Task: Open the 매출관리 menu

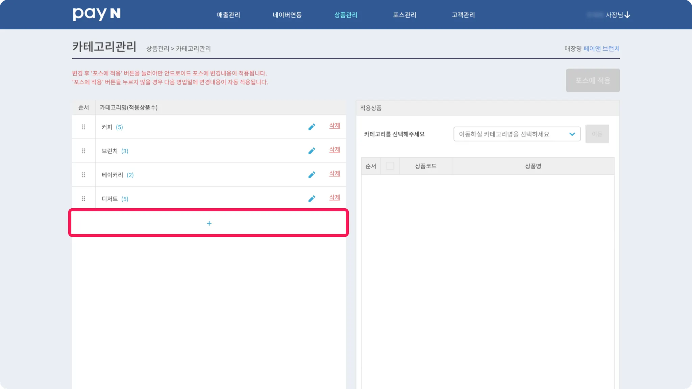Action: [x=228, y=15]
